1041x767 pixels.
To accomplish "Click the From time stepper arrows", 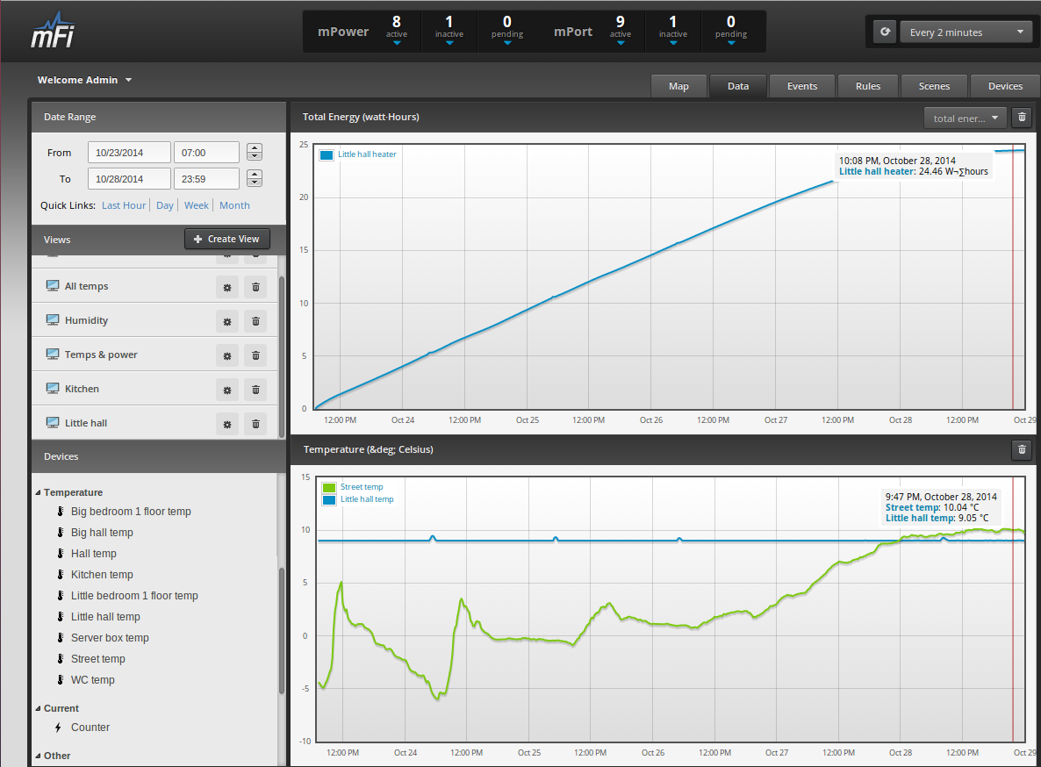I will point(255,152).
